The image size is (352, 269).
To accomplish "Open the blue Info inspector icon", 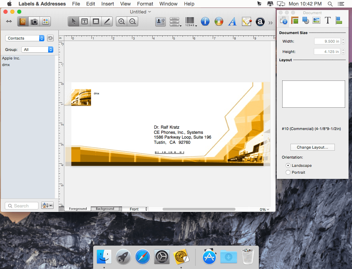I will [x=205, y=22].
